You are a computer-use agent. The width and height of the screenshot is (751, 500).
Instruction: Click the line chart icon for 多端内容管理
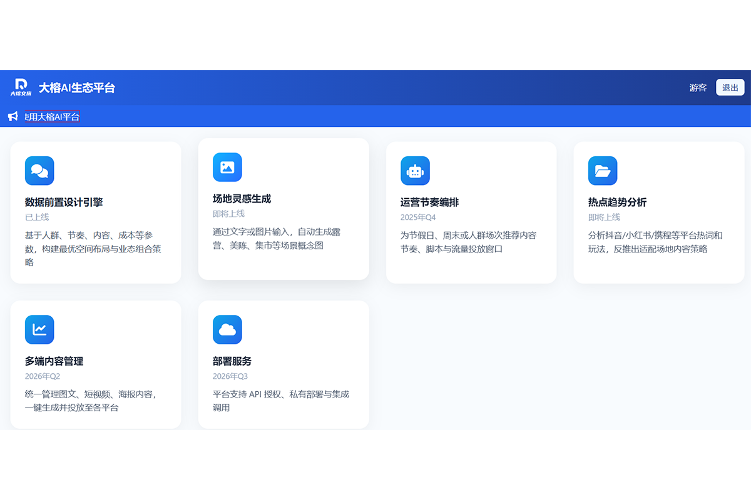coord(39,329)
